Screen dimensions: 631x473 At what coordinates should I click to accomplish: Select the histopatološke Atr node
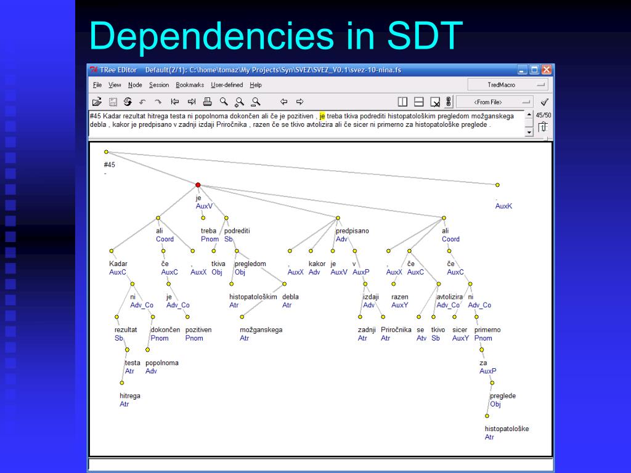(x=487, y=416)
